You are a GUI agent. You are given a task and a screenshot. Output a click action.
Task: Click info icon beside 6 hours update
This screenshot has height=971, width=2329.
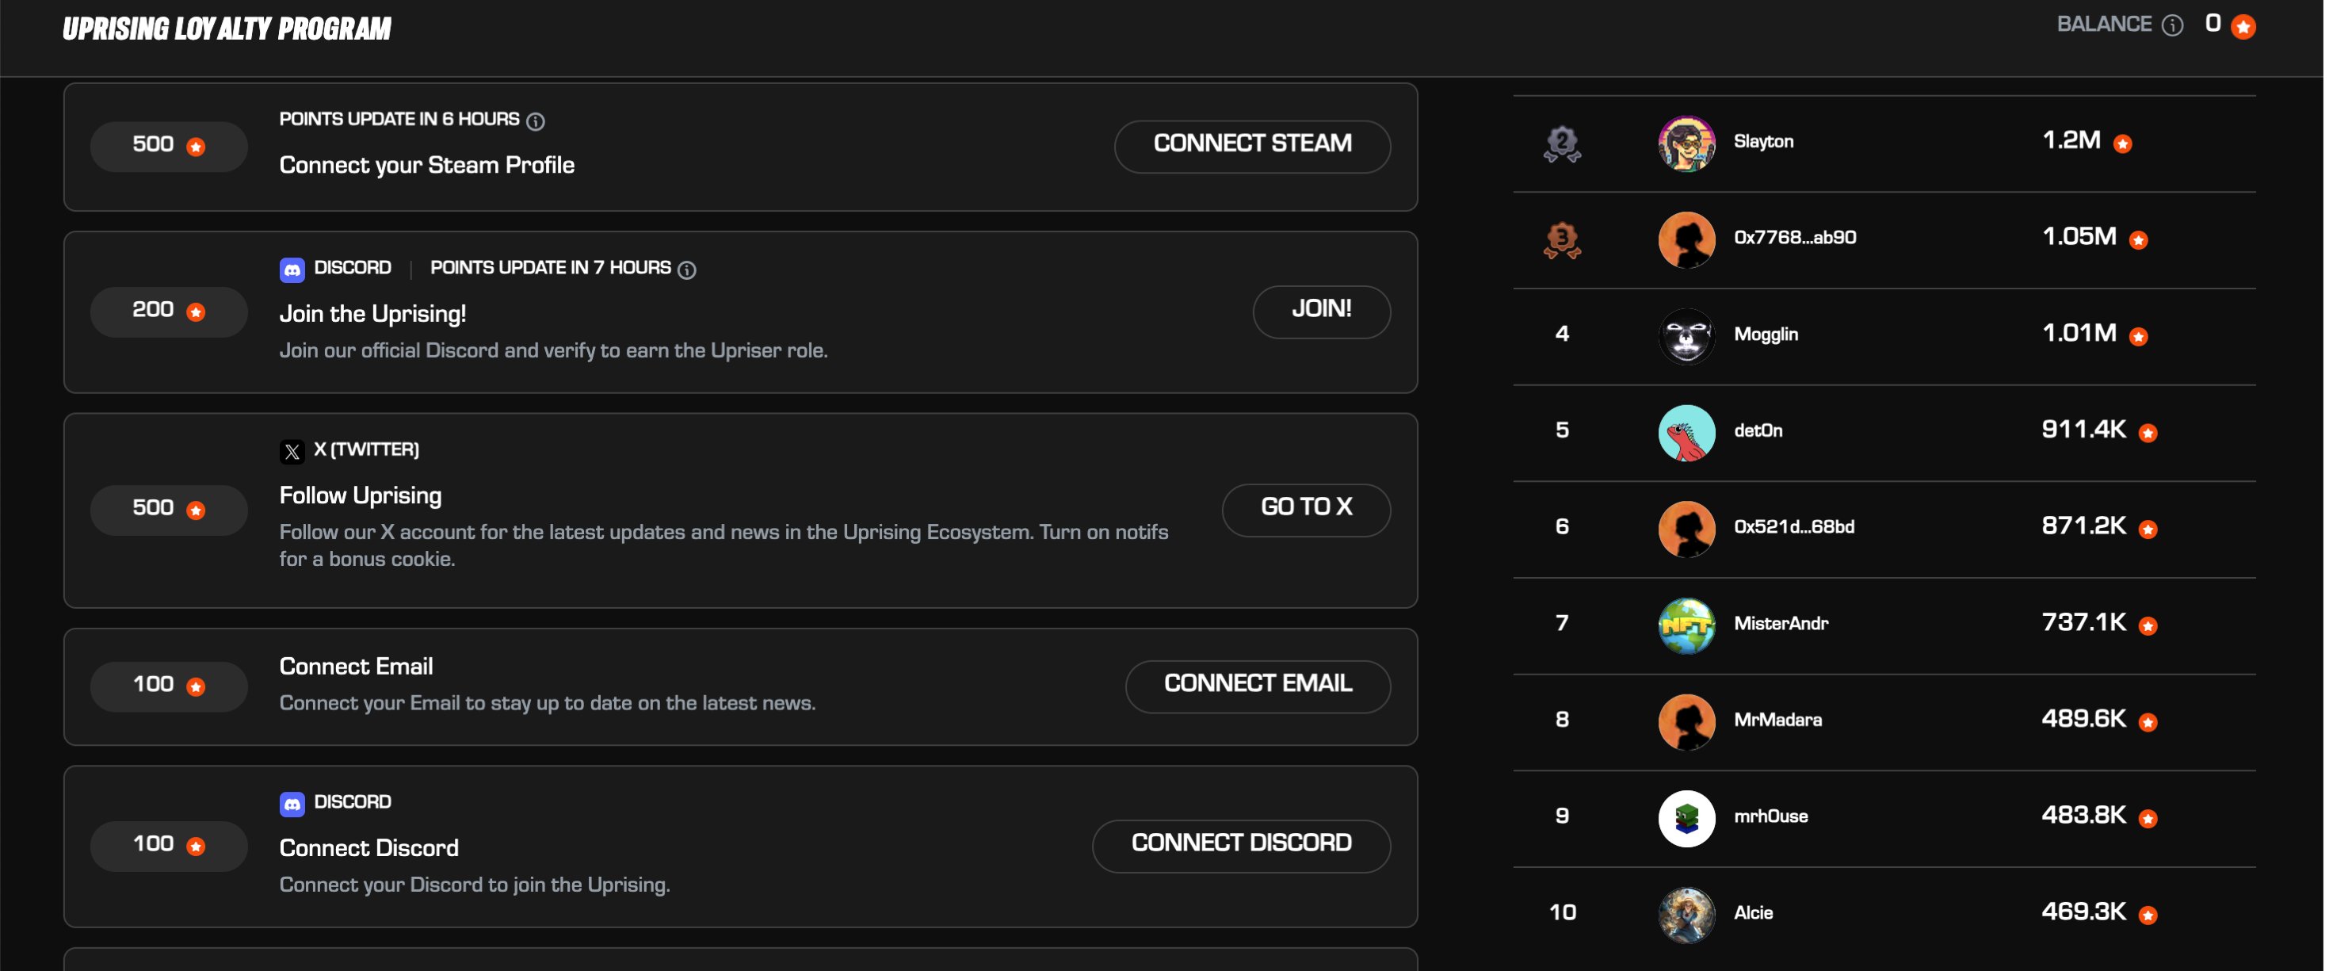tap(535, 121)
